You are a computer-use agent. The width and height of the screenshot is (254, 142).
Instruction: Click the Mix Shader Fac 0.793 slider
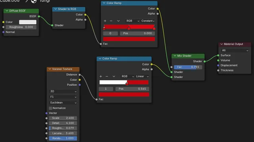(188, 67)
